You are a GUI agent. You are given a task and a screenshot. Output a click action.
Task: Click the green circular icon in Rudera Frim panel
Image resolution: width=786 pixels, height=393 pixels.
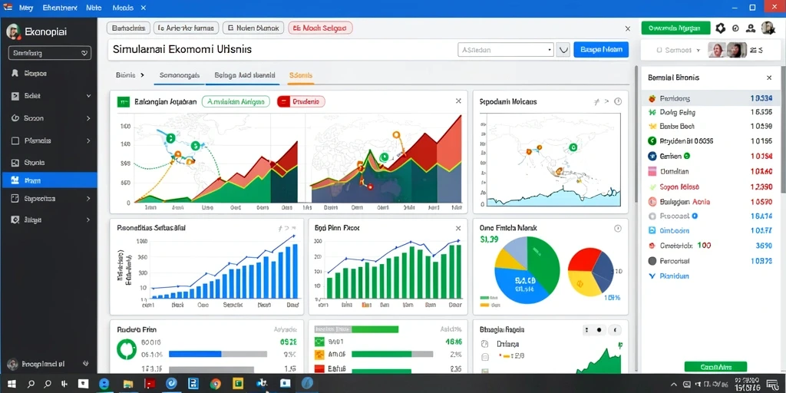click(127, 349)
